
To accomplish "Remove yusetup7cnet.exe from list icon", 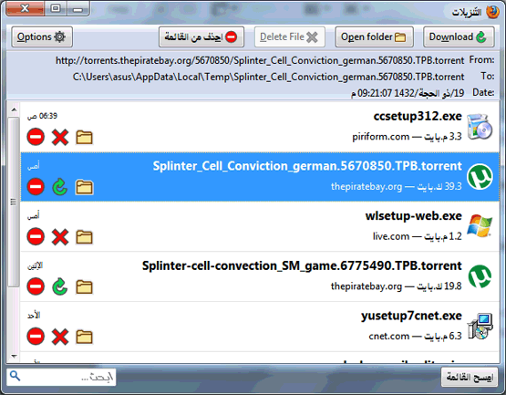I will [36, 337].
